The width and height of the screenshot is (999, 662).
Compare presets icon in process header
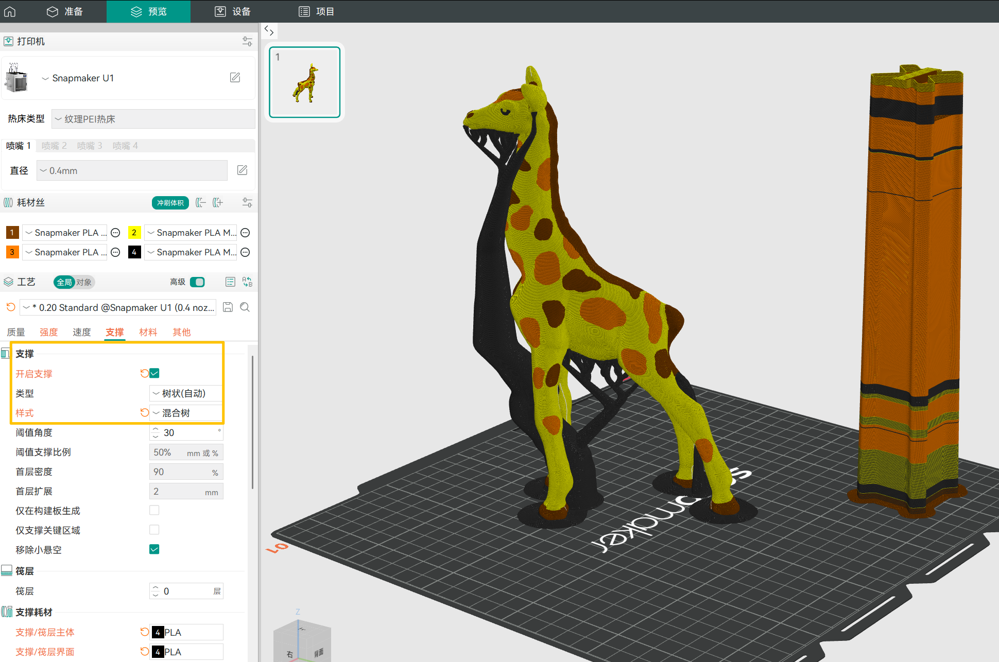coord(247,282)
